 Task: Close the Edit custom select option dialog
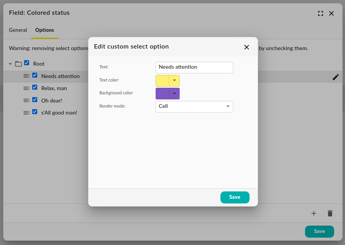click(x=246, y=47)
